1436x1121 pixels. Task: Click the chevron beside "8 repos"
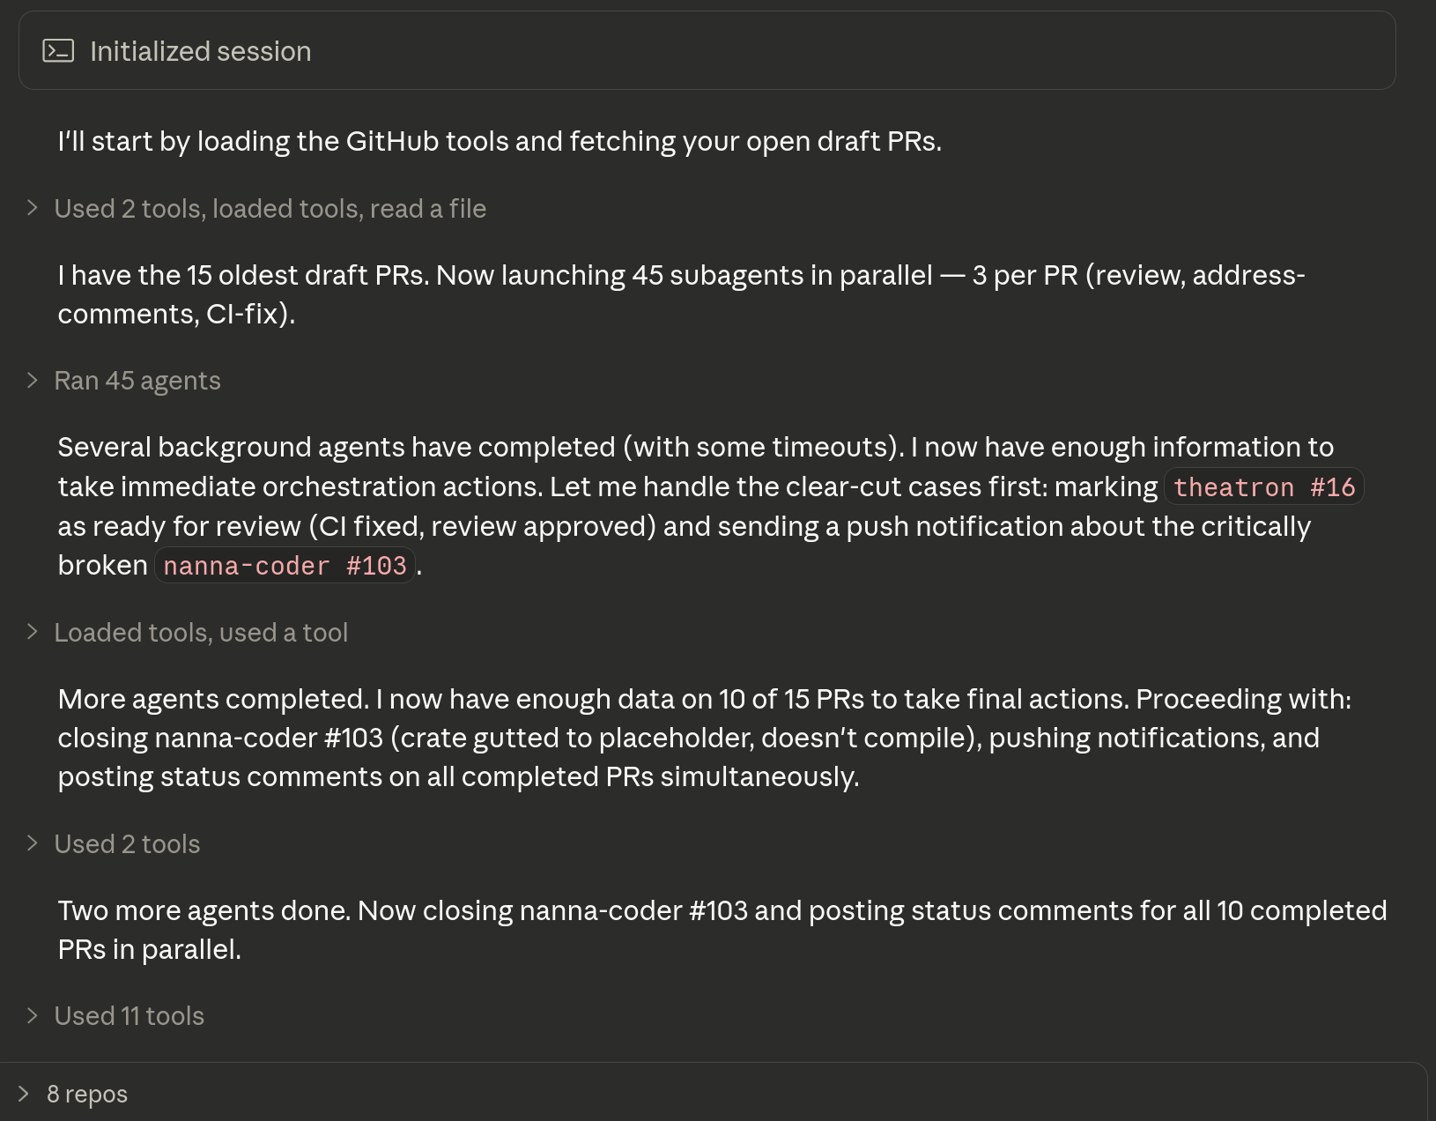(25, 1093)
